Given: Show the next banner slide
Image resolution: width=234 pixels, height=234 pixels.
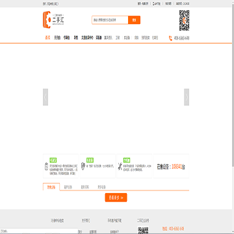Looking at the screenshot, I should [x=187, y=97].
